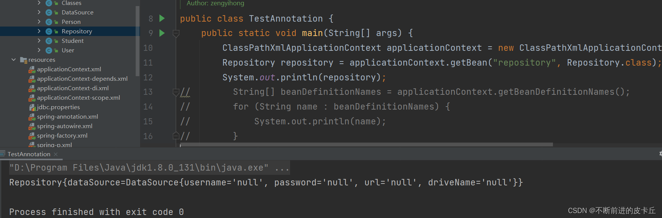Expand the Classes node in project tree
Viewport: 662px width, 218px height.
pyautogui.click(x=39, y=3)
